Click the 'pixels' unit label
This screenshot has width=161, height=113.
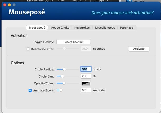tap(97, 69)
